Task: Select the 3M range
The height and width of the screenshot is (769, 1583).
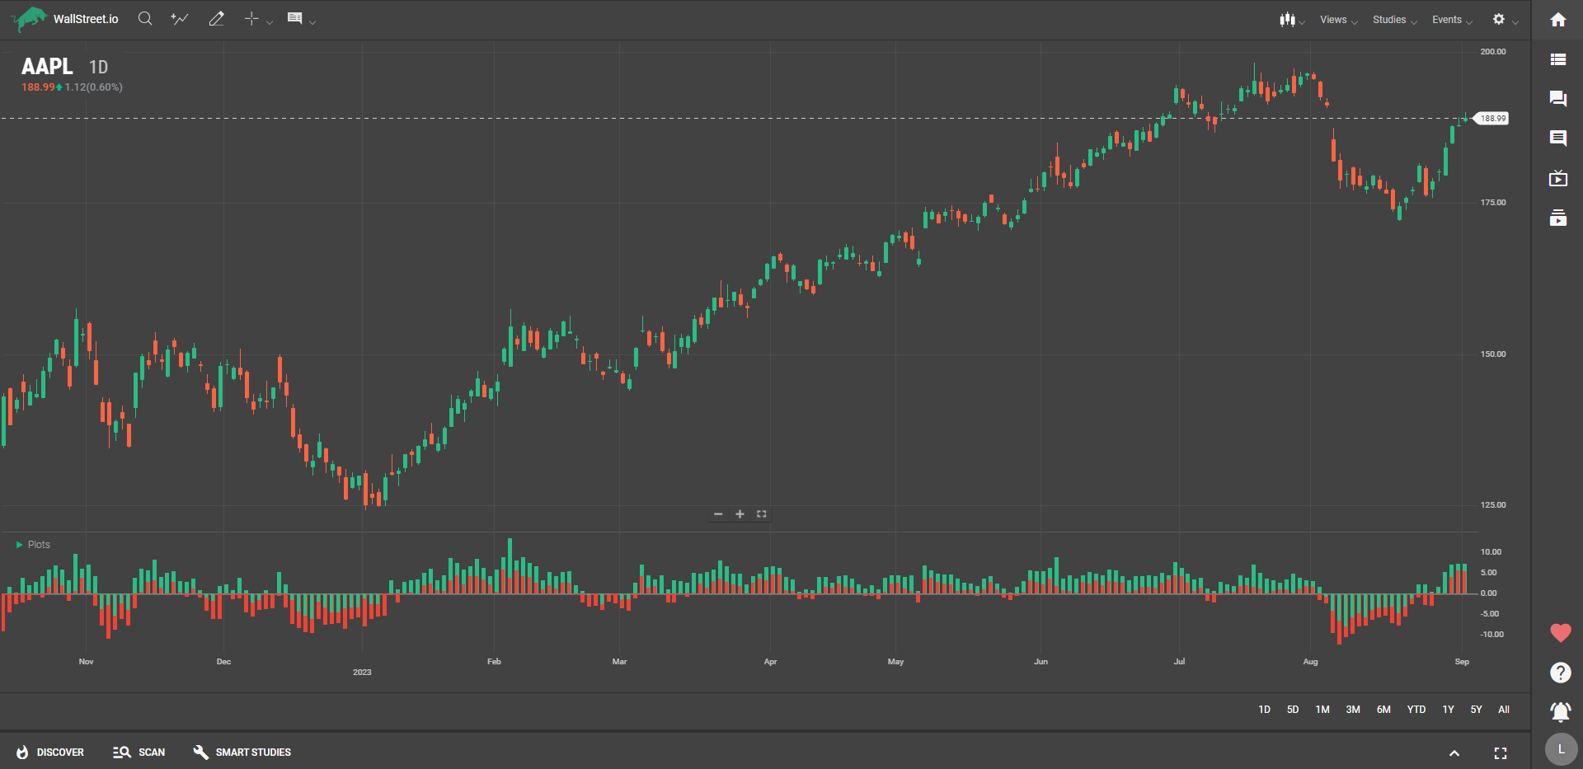Action: pos(1353,710)
